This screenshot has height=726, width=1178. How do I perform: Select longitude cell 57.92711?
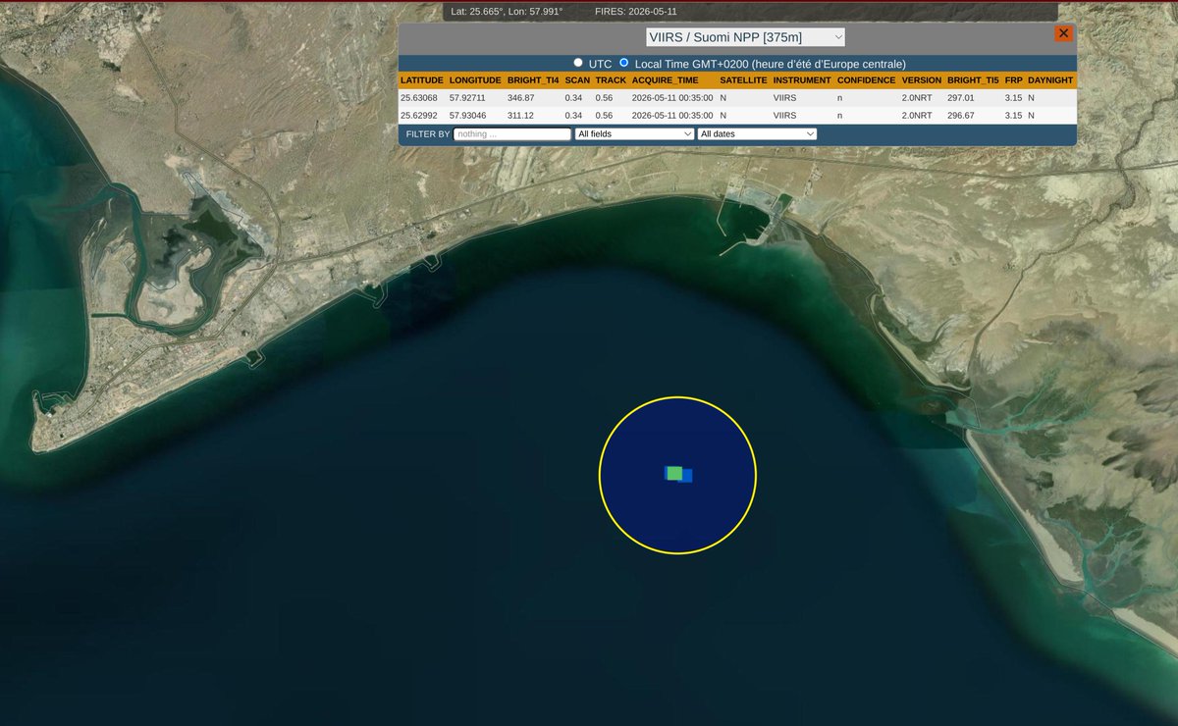tap(467, 98)
